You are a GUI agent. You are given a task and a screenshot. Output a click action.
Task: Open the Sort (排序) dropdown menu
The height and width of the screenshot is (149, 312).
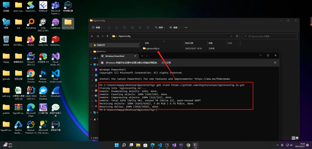(x=160, y=28)
